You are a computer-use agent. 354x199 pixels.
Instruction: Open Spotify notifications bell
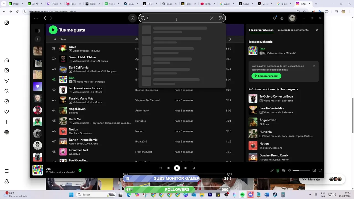(x=274, y=18)
